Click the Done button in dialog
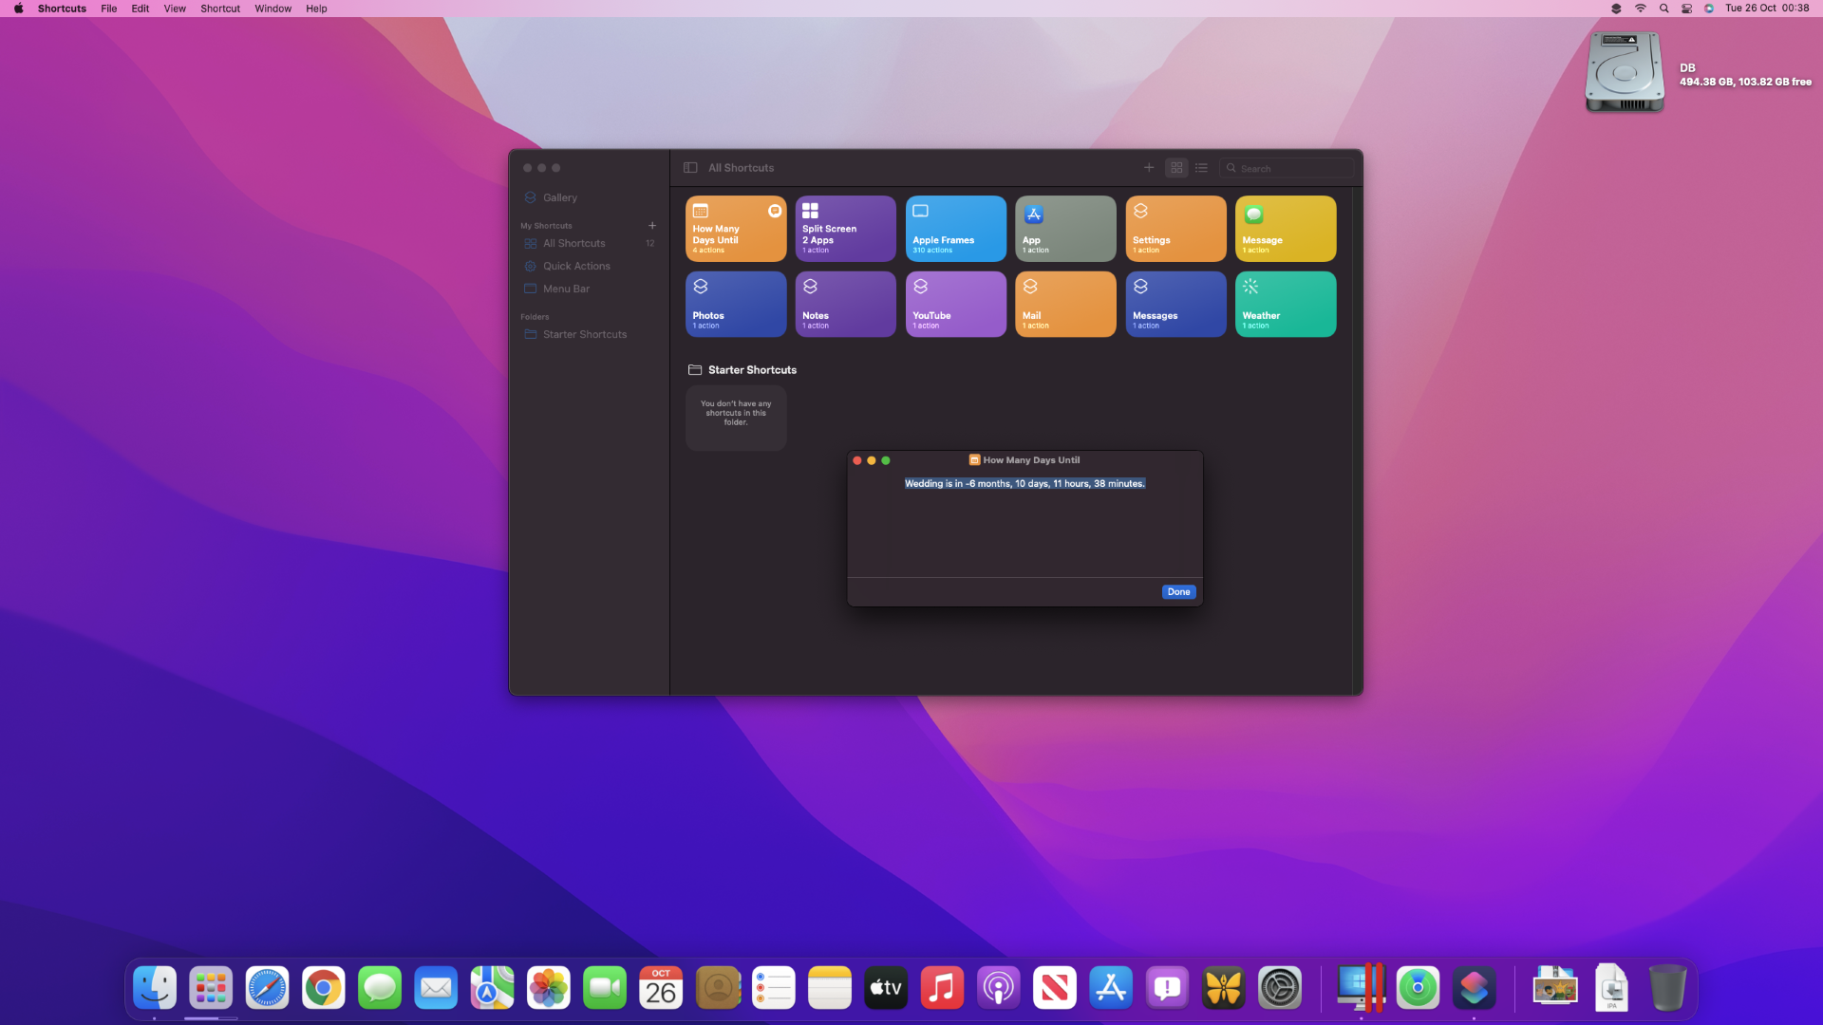Screen dimensions: 1823x1025 click(x=1178, y=590)
